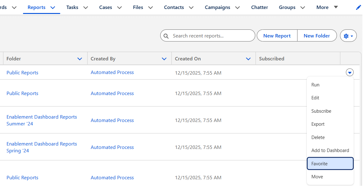Open the Tasks tab dropdown chevron

[86, 7]
